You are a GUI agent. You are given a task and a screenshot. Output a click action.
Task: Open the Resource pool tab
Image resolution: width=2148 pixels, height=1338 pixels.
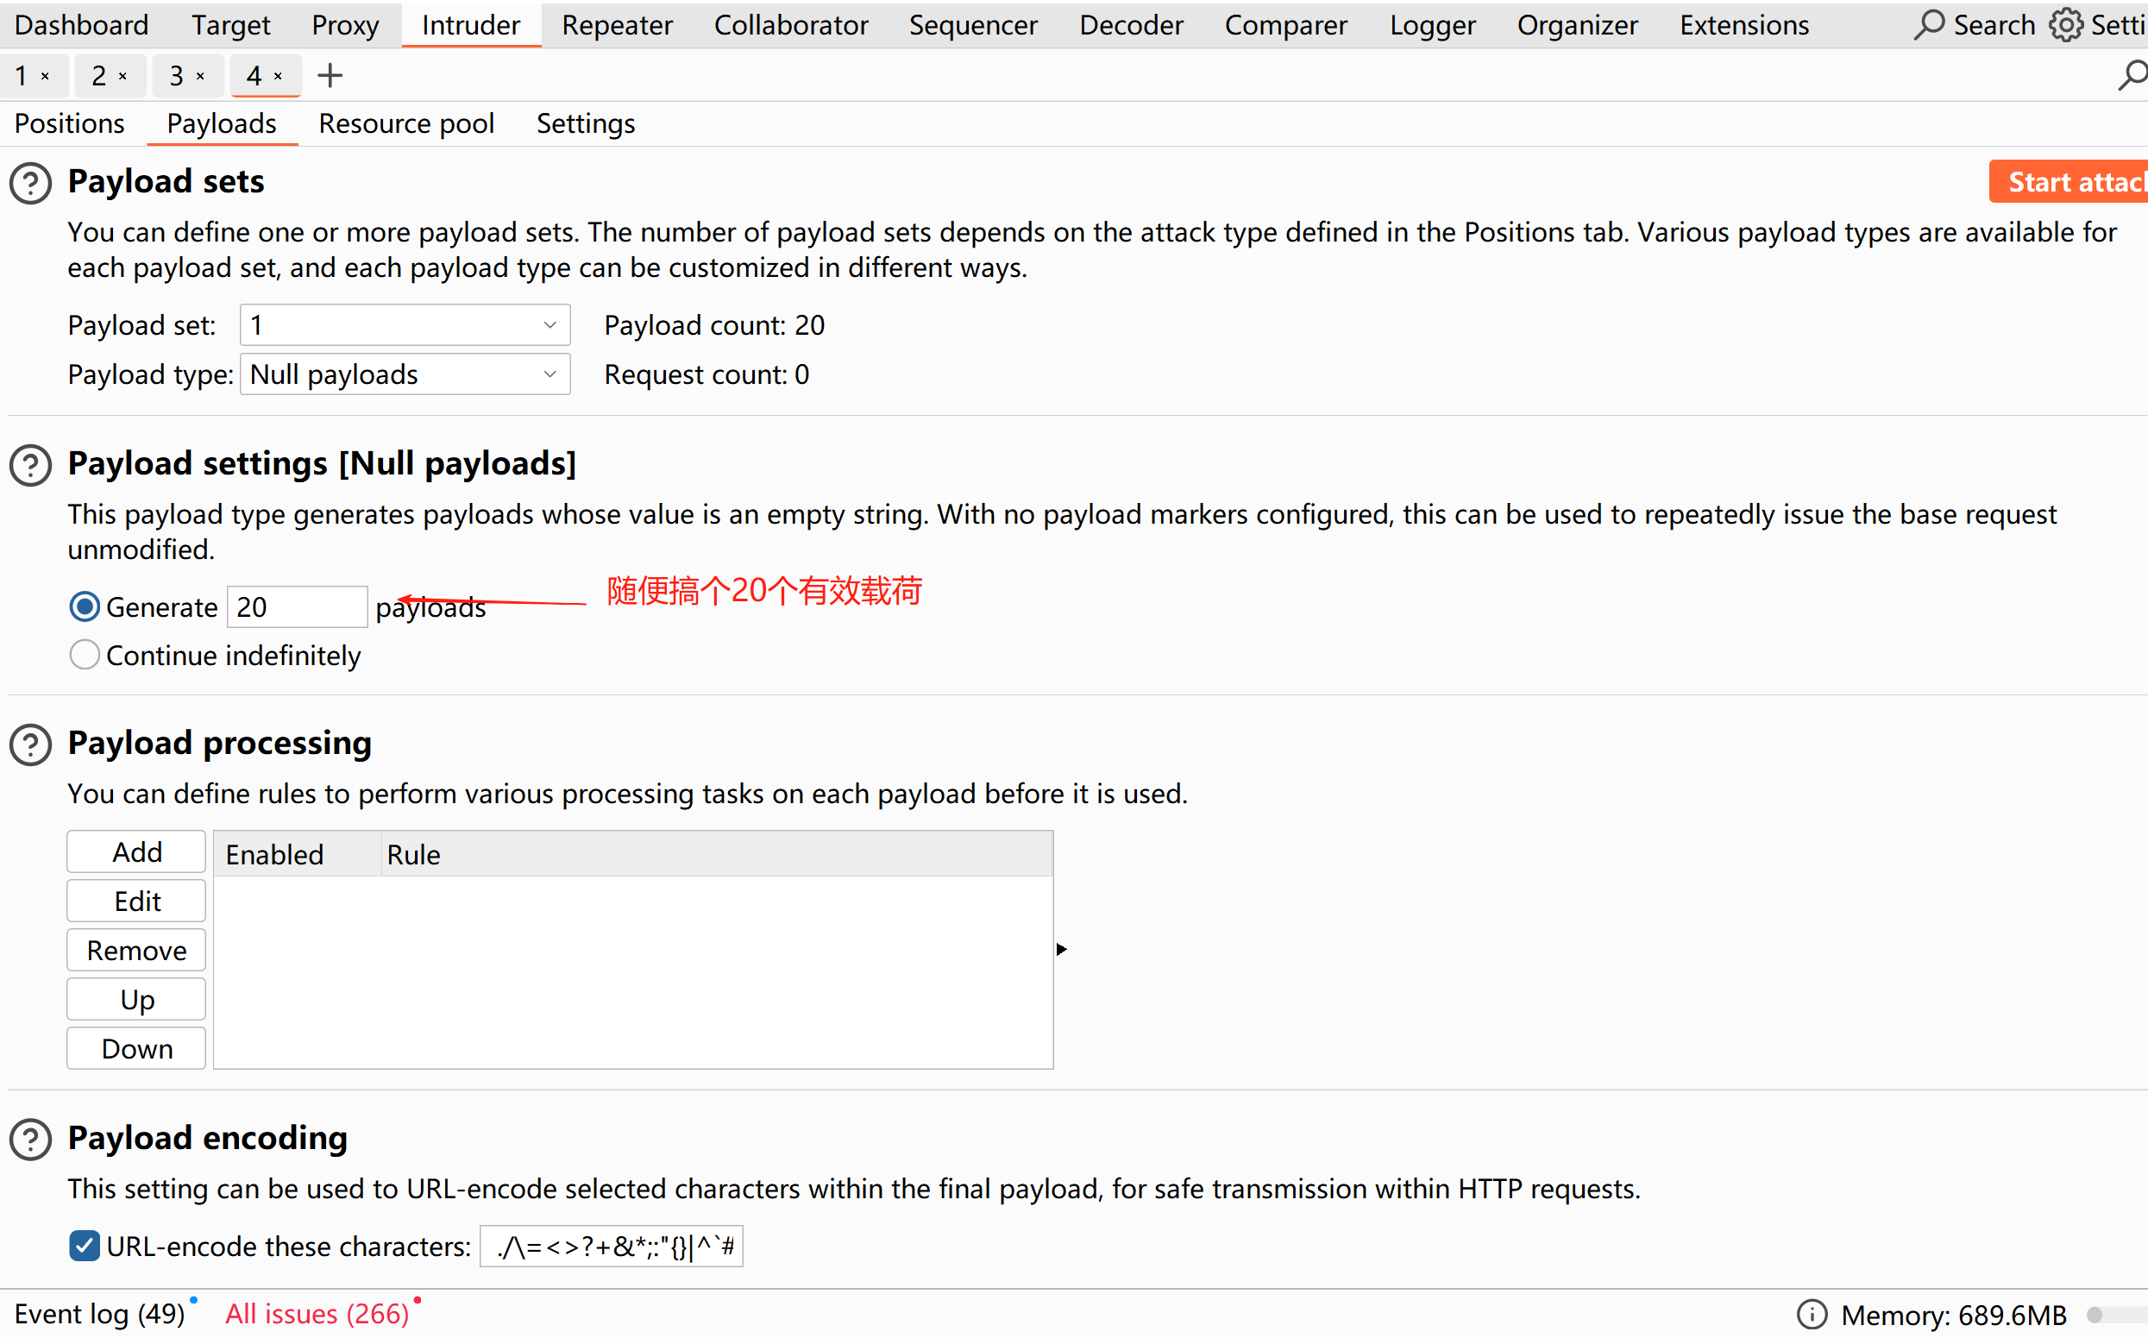406,124
